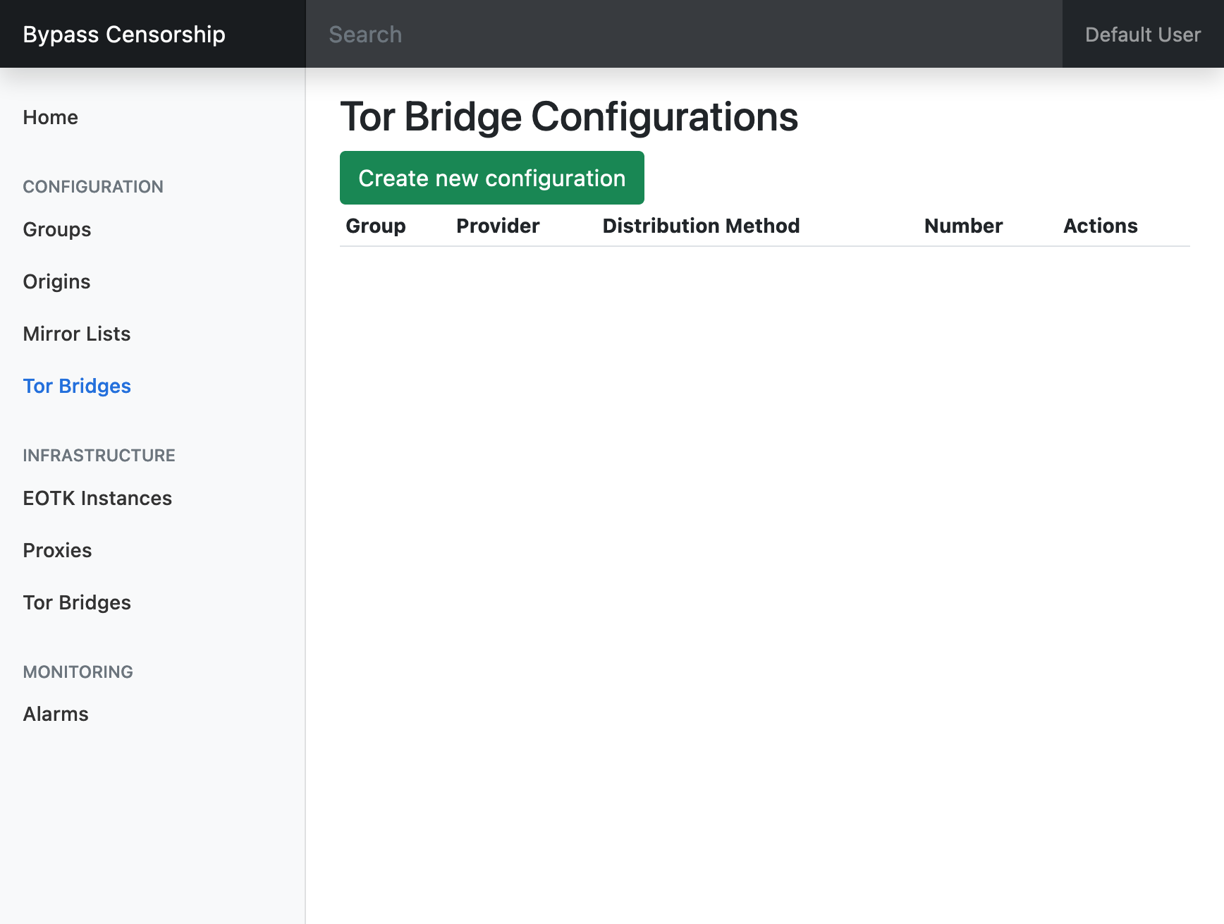This screenshot has height=924, width=1224.
Task: Click the Provider column header
Action: [x=498, y=226]
